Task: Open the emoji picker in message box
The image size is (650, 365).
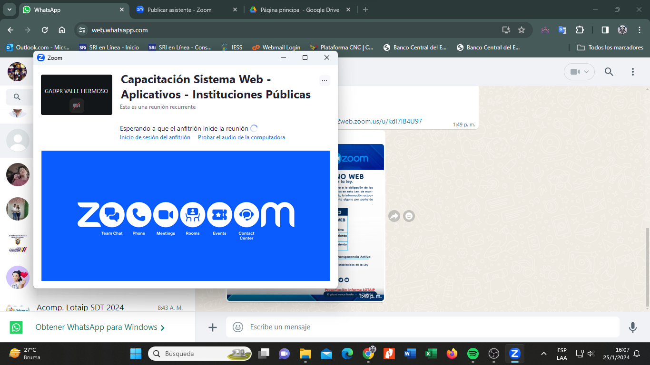Action: [x=237, y=327]
